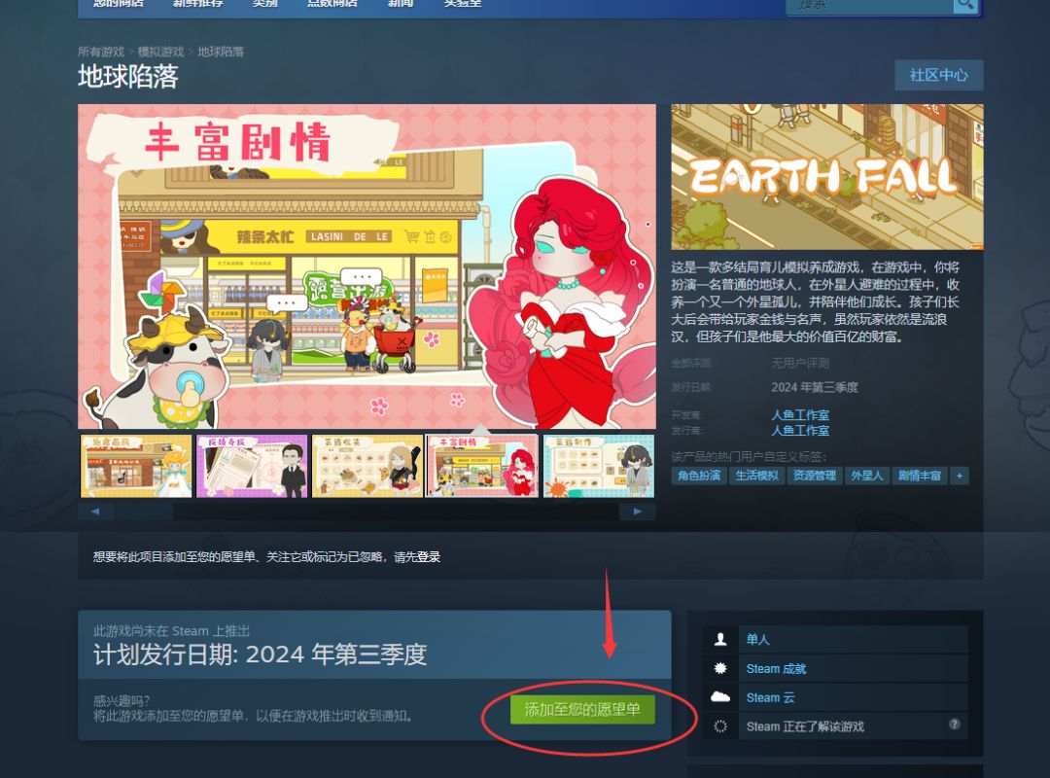Click the 资源管理 tag
Image resolution: width=1050 pixels, height=778 pixels.
(x=815, y=476)
